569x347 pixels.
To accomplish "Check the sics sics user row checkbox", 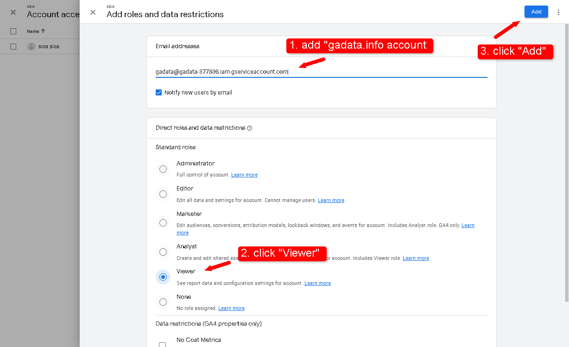I will (x=13, y=46).
